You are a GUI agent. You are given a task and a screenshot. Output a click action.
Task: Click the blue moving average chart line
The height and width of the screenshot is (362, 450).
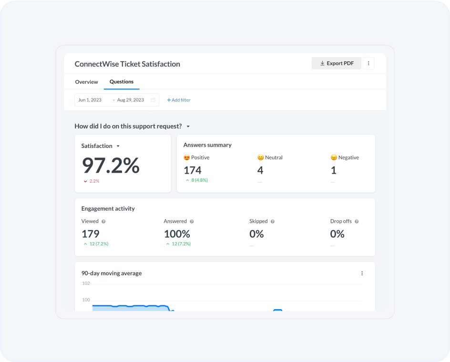coord(131,306)
